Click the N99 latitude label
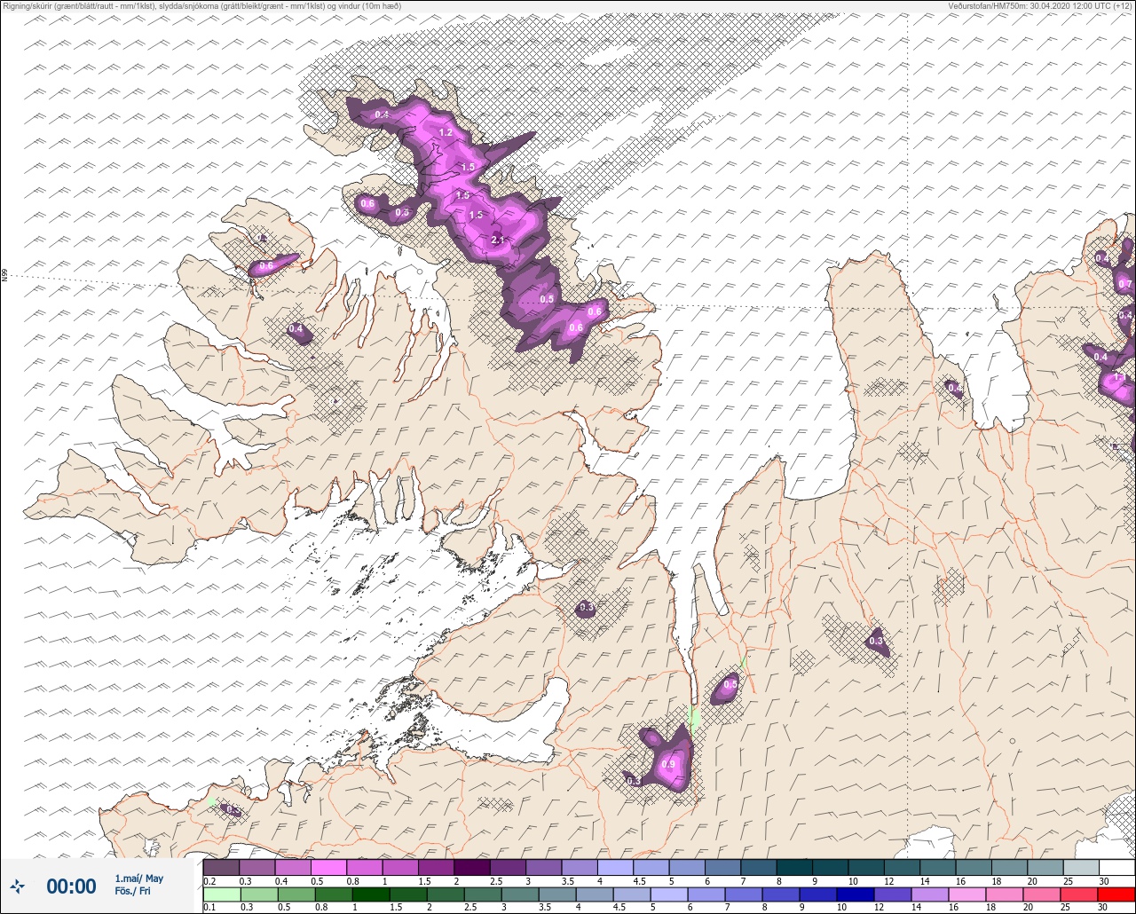 (x=4, y=276)
